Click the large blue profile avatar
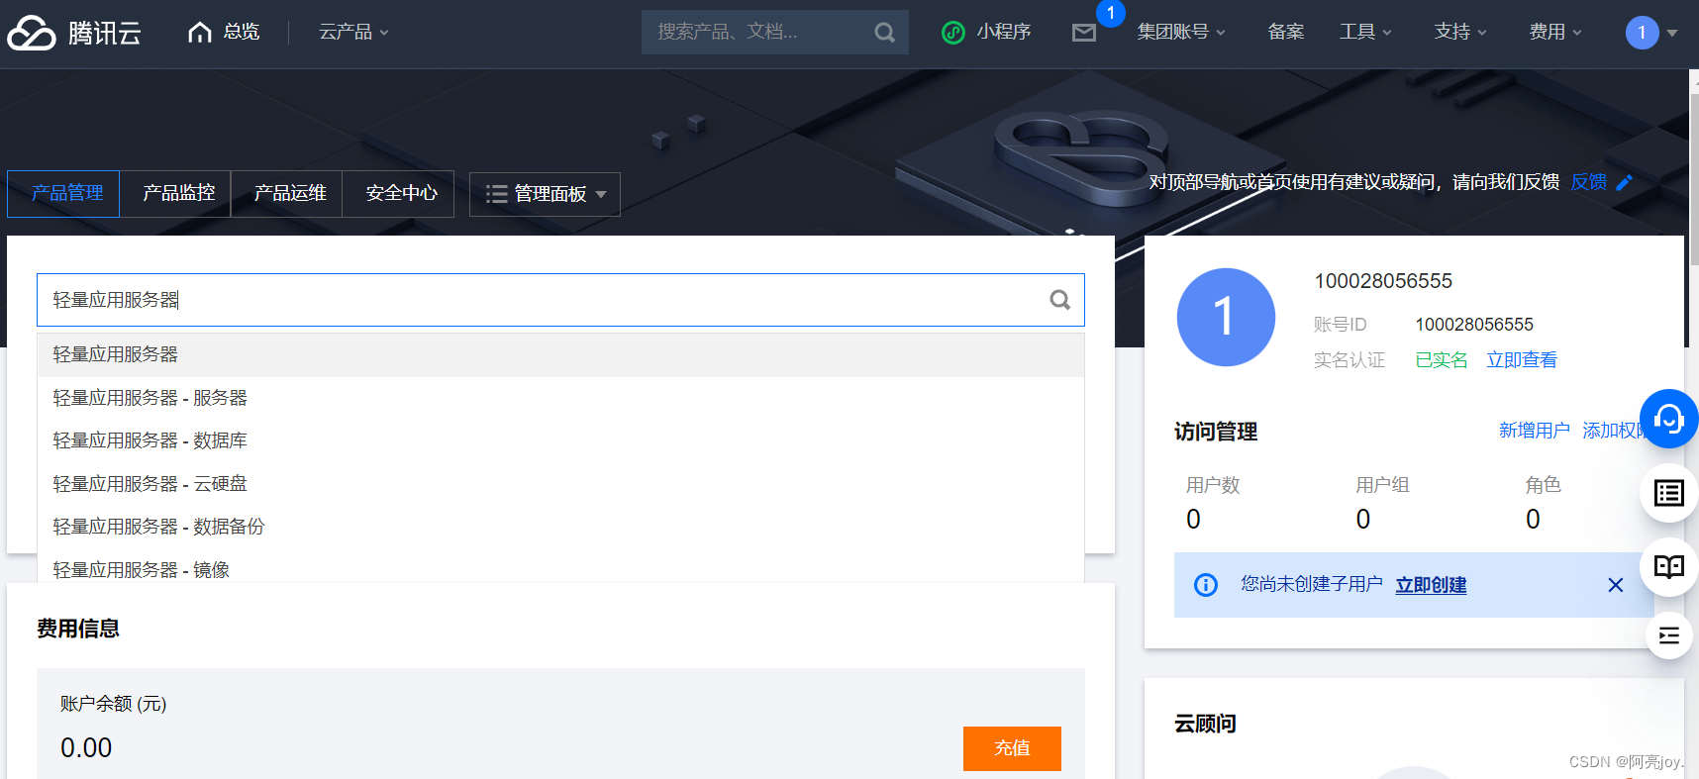 [x=1226, y=317]
